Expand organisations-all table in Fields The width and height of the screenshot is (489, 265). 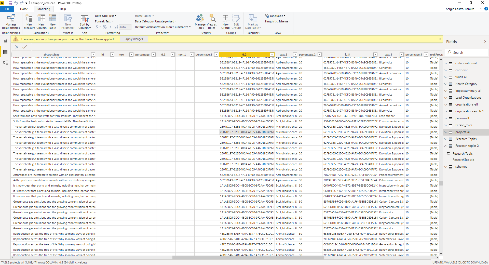click(x=446, y=104)
